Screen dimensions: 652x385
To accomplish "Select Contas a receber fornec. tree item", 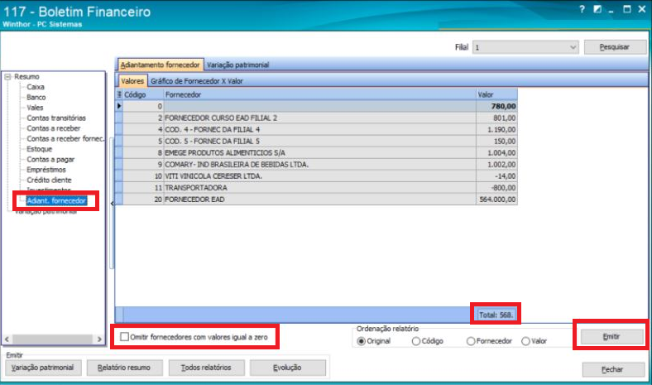I will (65, 138).
